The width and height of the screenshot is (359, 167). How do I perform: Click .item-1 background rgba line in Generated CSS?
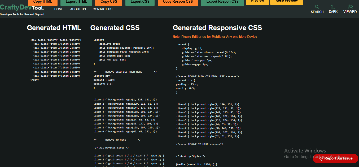click(125, 100)
